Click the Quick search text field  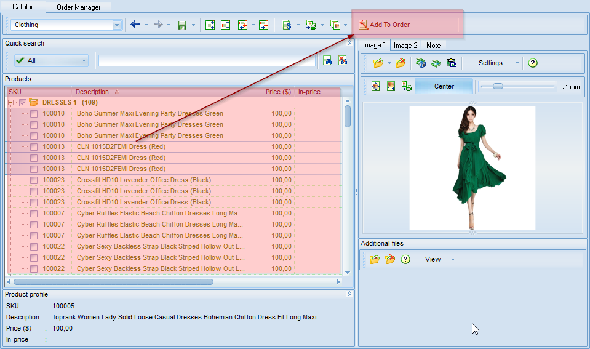click(x=207, y=60)
